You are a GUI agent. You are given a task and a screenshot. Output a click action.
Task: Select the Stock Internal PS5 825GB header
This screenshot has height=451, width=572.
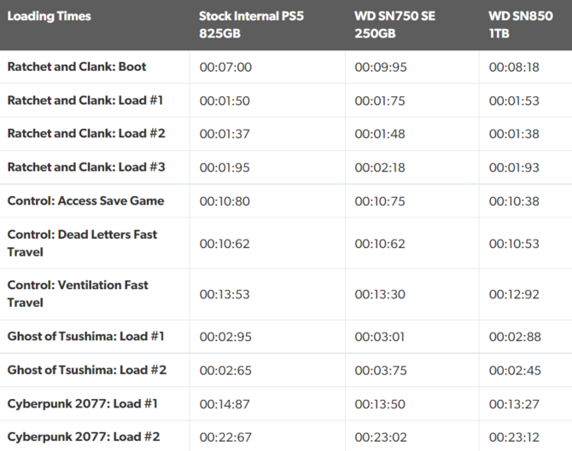[251, 25]
